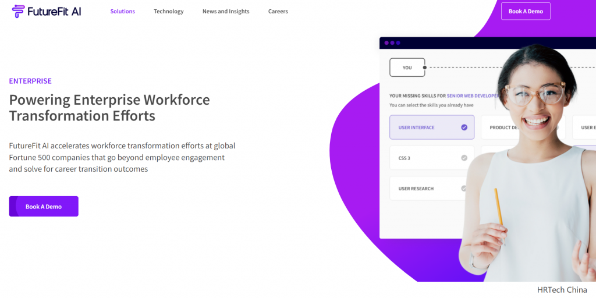
Task: Select the USER RESEARCH skill card
Action: tap(430, 188)
